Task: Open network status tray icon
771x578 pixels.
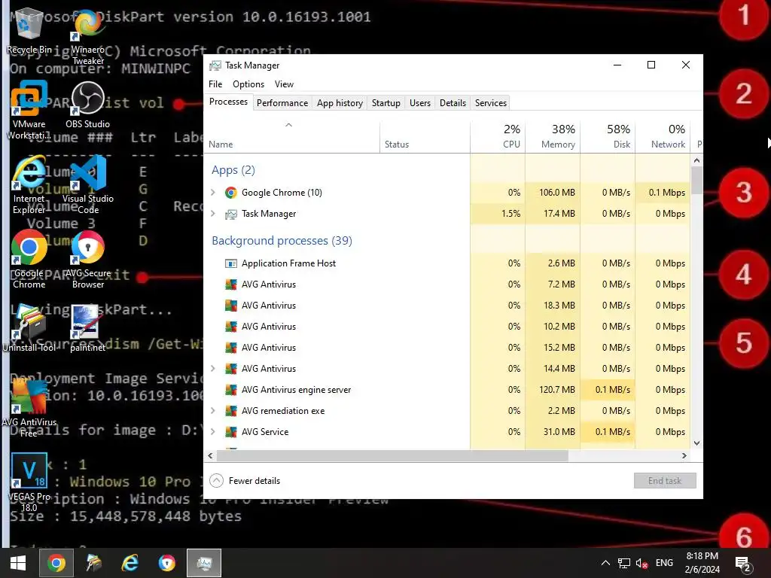Action: (x=623, y=563)
